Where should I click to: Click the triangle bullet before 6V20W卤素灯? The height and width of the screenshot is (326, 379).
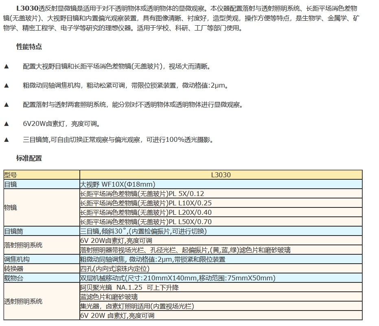pyautogui.click(x=6, y=124)
